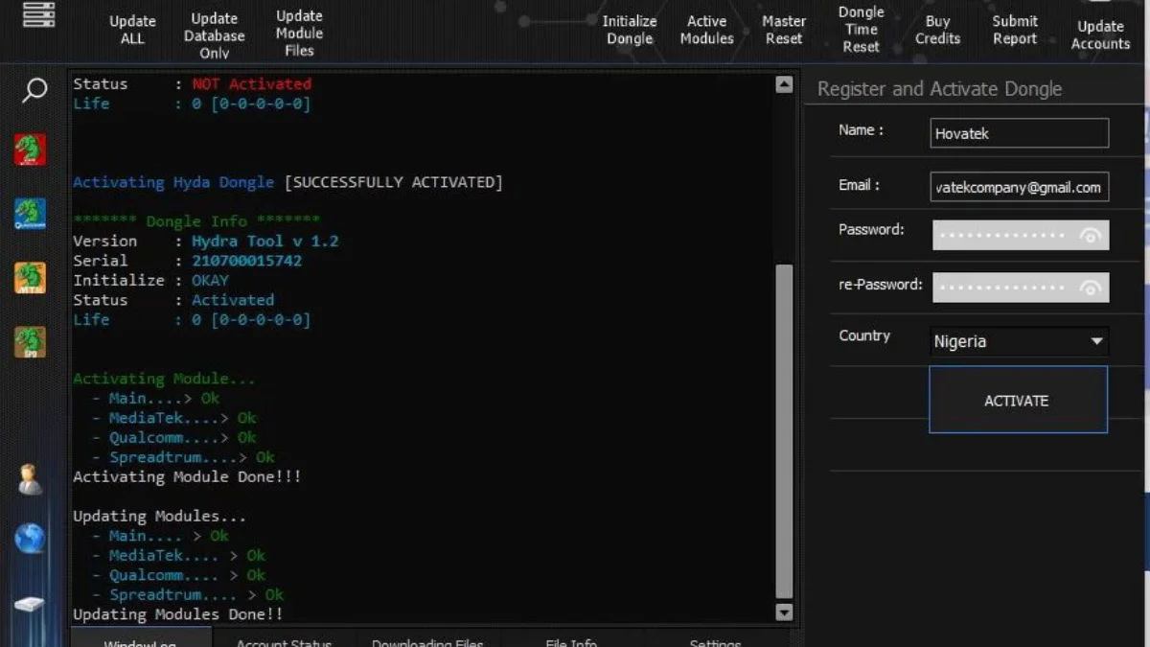Show password with the Password eye icon
Viewport: 1150px width, 647px height.
[x=1090, y=235]
